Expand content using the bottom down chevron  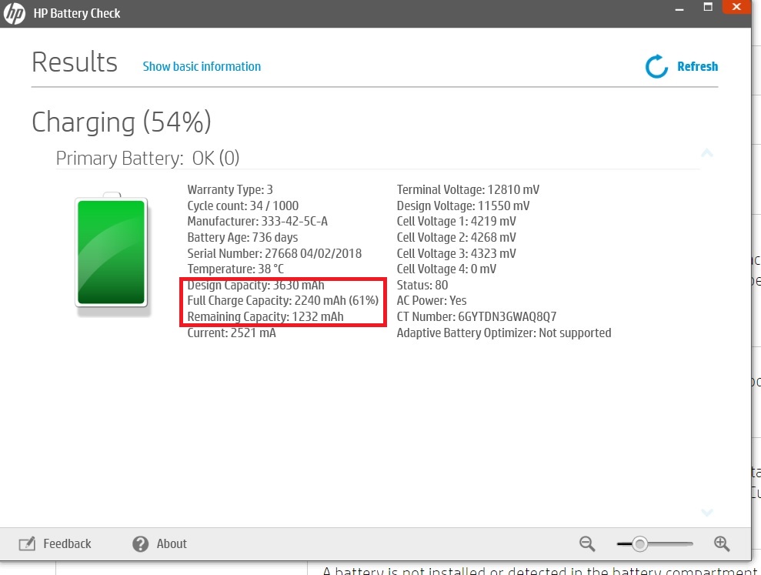click(706, 512)
